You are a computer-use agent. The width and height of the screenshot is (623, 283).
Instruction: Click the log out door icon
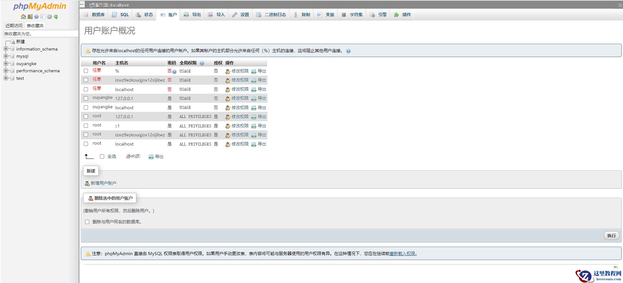click(30, 17)
